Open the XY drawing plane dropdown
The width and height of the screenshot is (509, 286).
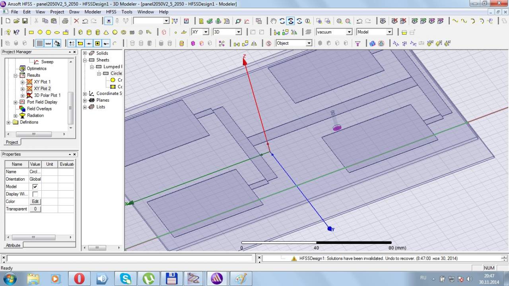coord(206,32)
